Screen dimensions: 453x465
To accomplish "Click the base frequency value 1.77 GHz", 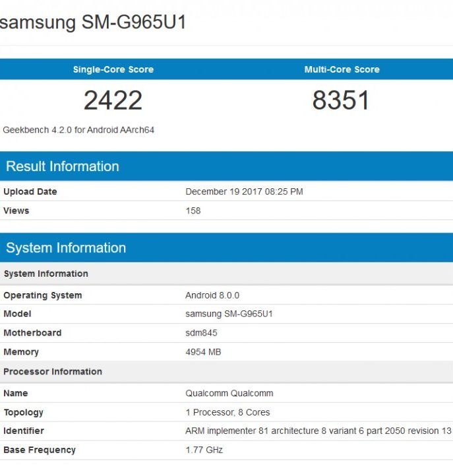I will 204,450.
